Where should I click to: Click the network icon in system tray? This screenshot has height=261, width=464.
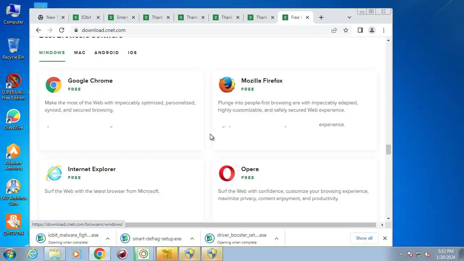pos(419,254)
